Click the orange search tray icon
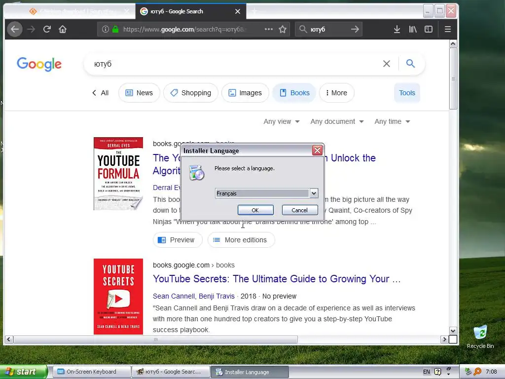 tap(477, 372)
